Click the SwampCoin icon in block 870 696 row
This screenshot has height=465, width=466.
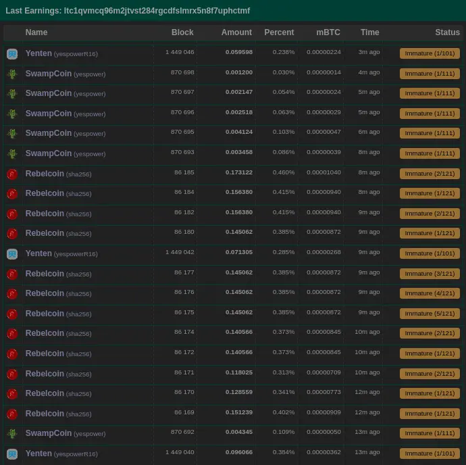(x=12, y=114)
